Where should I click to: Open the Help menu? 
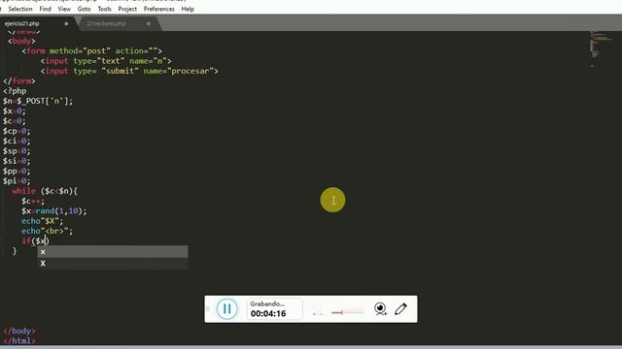pyautogui.click(x=188, y=9)
